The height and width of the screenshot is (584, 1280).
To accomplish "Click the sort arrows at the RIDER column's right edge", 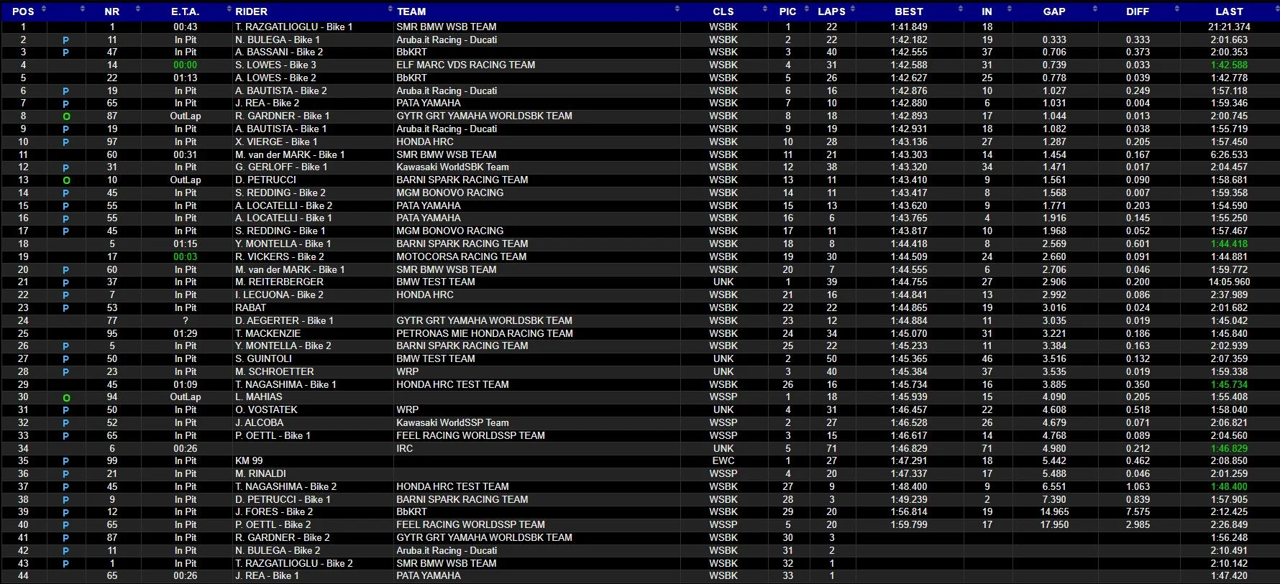I will point(390,9).
